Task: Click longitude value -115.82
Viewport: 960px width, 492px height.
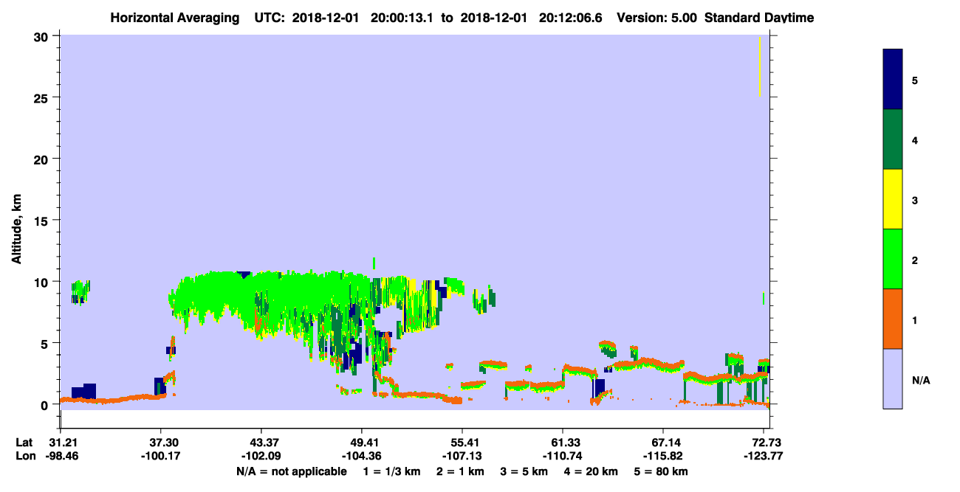Action: [x=663, y=456]
